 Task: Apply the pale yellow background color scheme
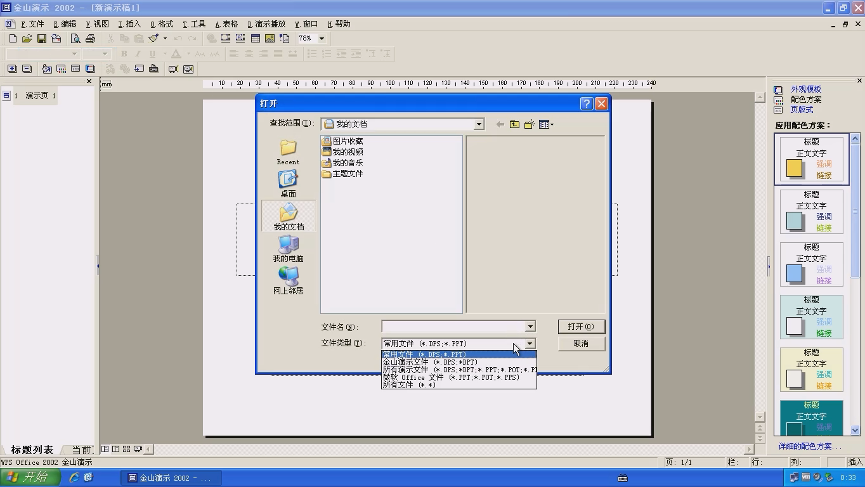coord(812,370)
